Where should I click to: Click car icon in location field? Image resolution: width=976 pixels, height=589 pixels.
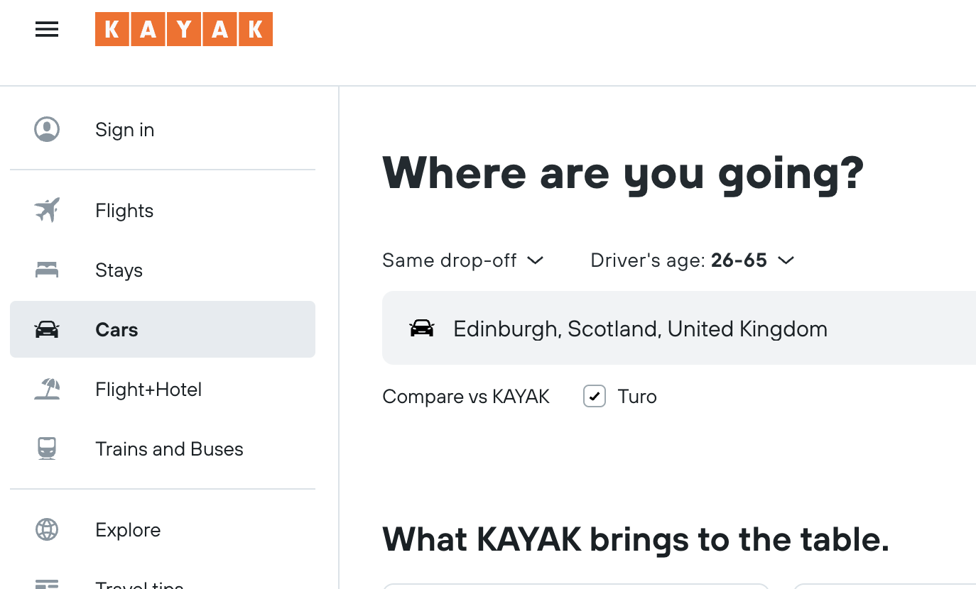click(x=422, y=328)
